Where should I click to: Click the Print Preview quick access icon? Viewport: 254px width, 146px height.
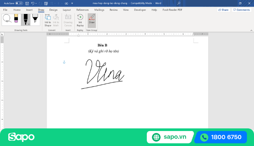(46, 3)
